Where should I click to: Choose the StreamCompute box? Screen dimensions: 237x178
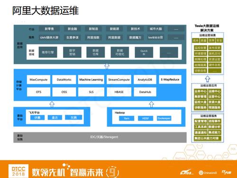click(119, 80)
